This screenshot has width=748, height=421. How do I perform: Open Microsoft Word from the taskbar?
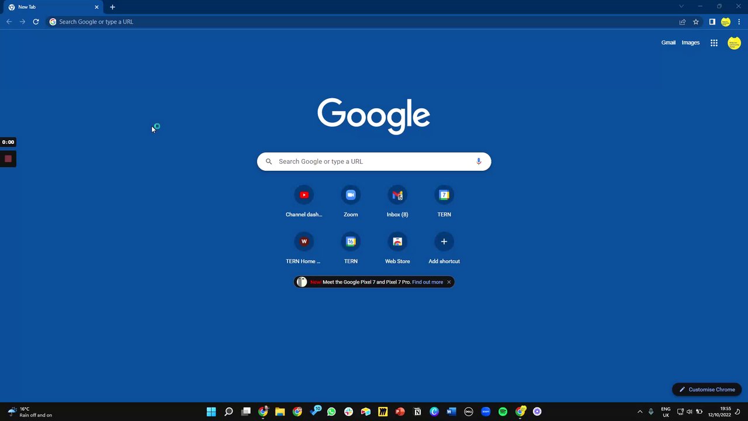pyautogui.click(x=451, y=412)
